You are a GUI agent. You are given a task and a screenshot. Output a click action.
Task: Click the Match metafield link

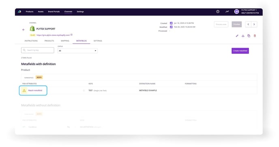coord(35,90)
